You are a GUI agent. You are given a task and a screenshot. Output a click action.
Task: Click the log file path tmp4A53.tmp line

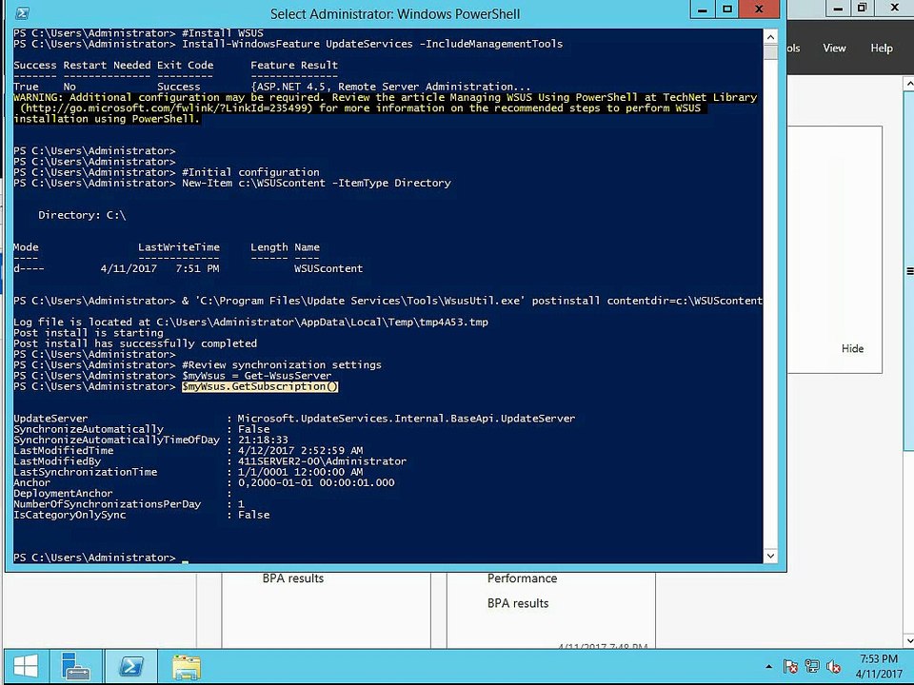coord(250,323)
